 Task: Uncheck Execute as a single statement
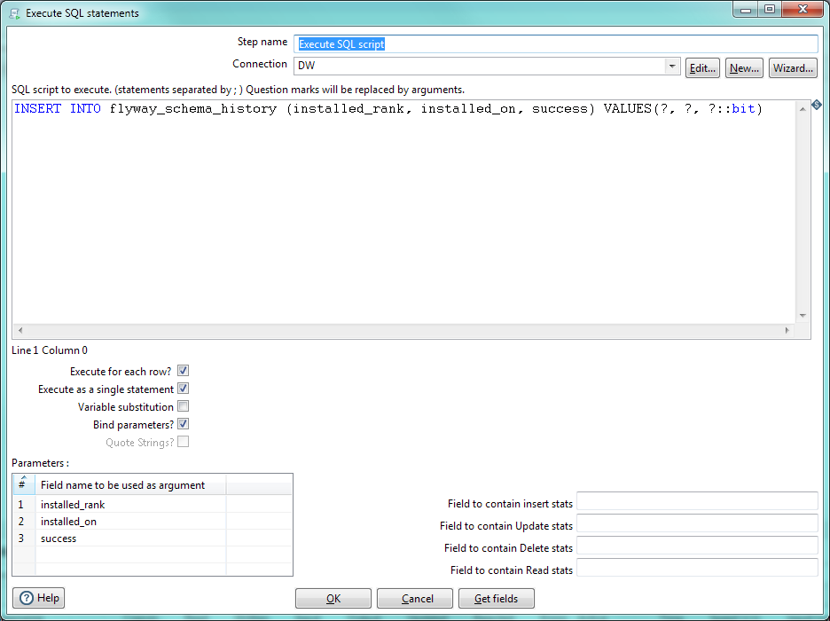coord(184,389)
